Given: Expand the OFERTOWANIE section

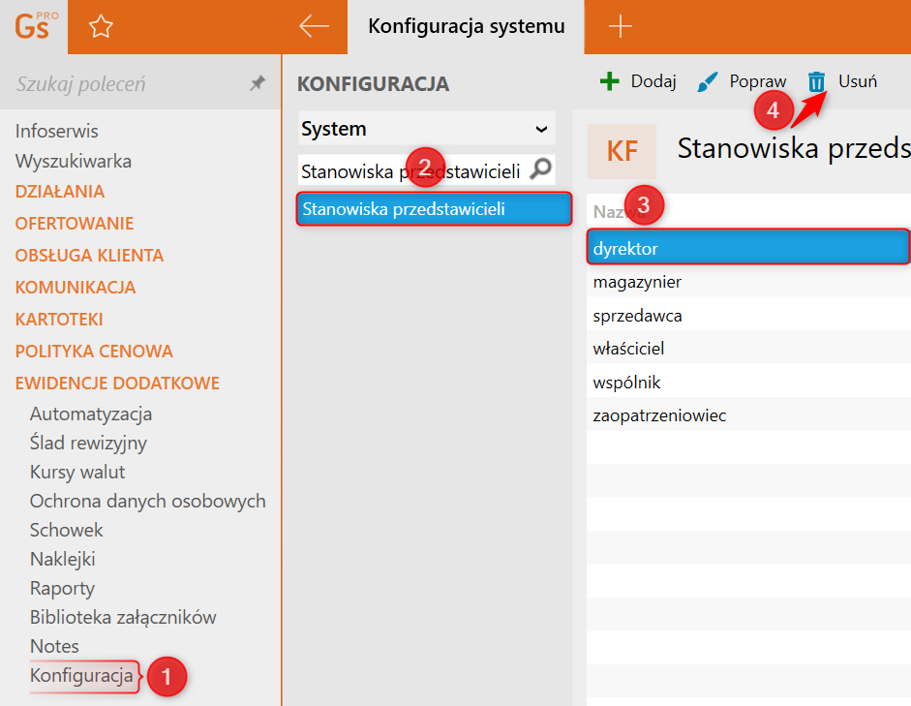Looking at the screenshot, I should tap(75, 224).
